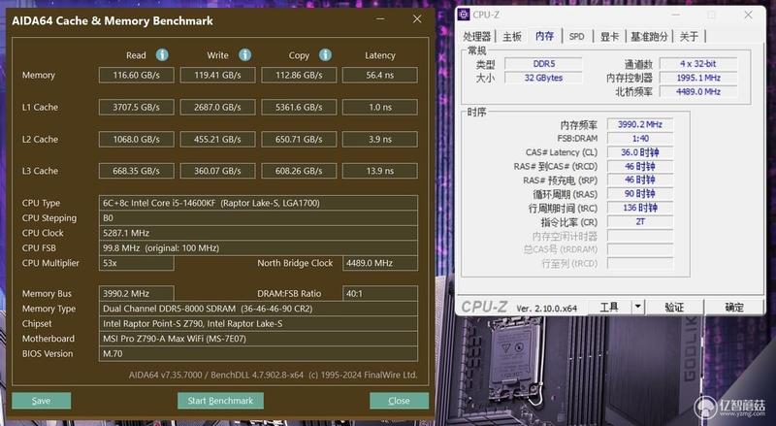Select the 内存 tab in CPU-Z
Screen dimensions: 776x426
[x=544, y=36]
